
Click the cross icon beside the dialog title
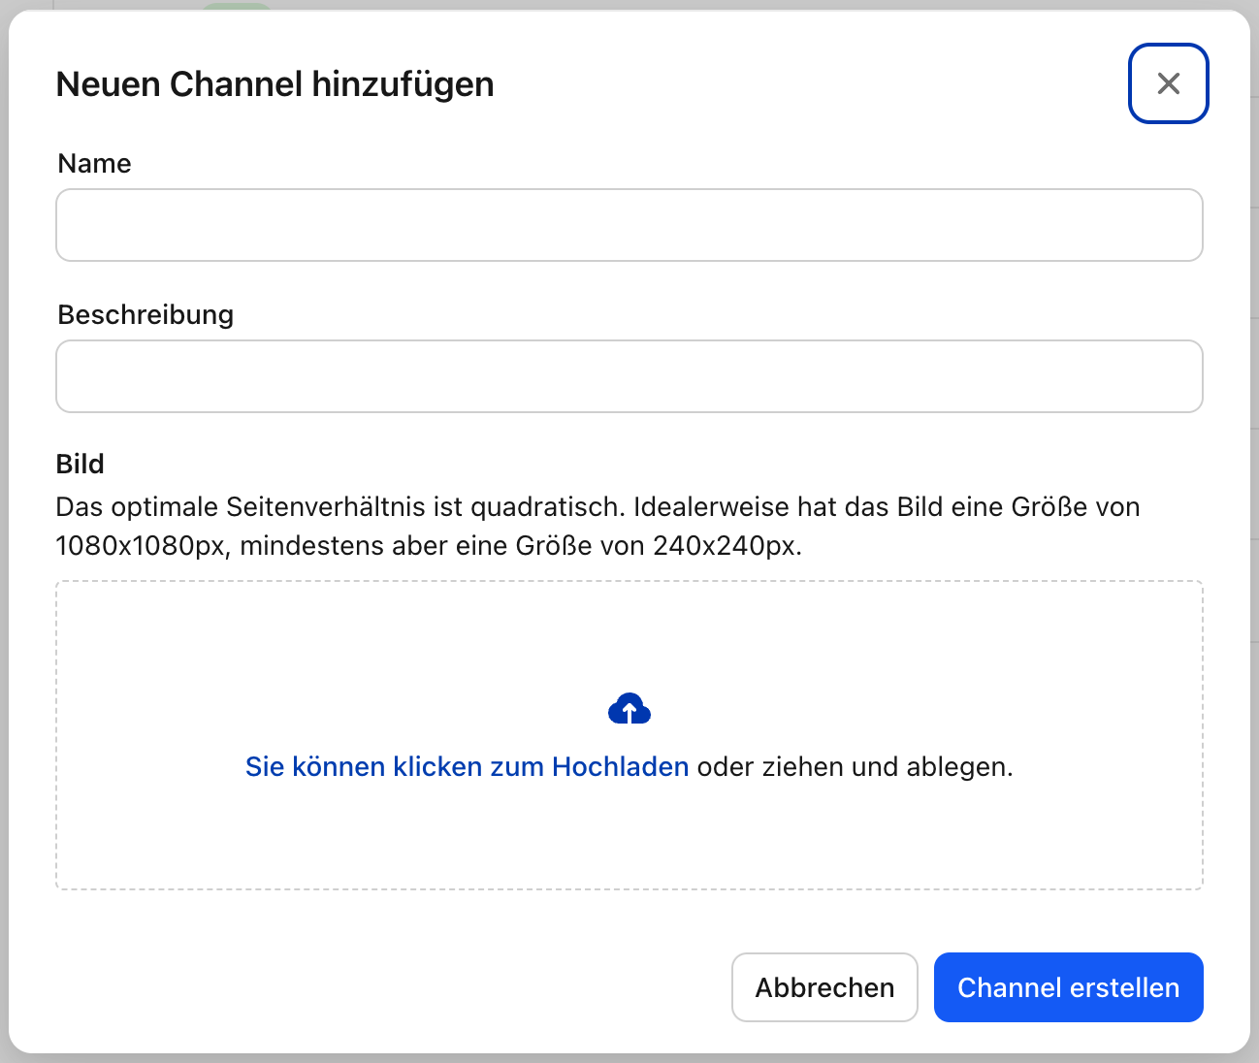[1168, 83]
